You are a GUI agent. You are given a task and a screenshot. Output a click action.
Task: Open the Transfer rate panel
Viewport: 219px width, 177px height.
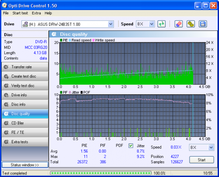[25, 67]
